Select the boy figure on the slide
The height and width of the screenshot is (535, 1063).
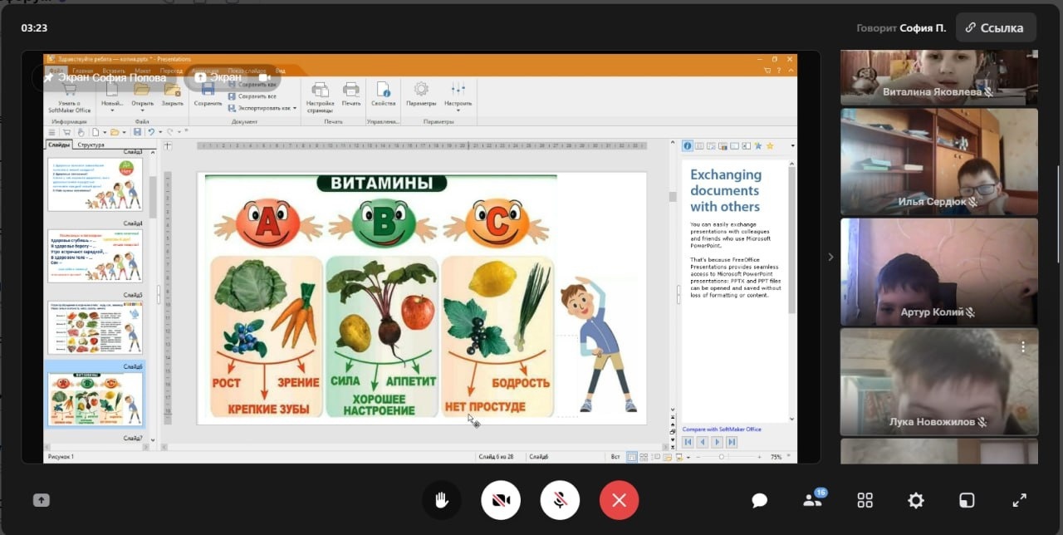tap(598, 345)
